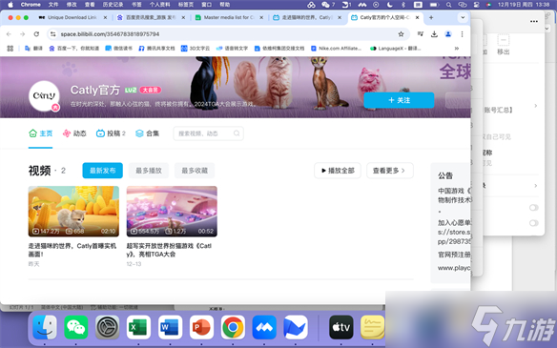
Task: Open Apple TV from the dock
Action: 340,327
